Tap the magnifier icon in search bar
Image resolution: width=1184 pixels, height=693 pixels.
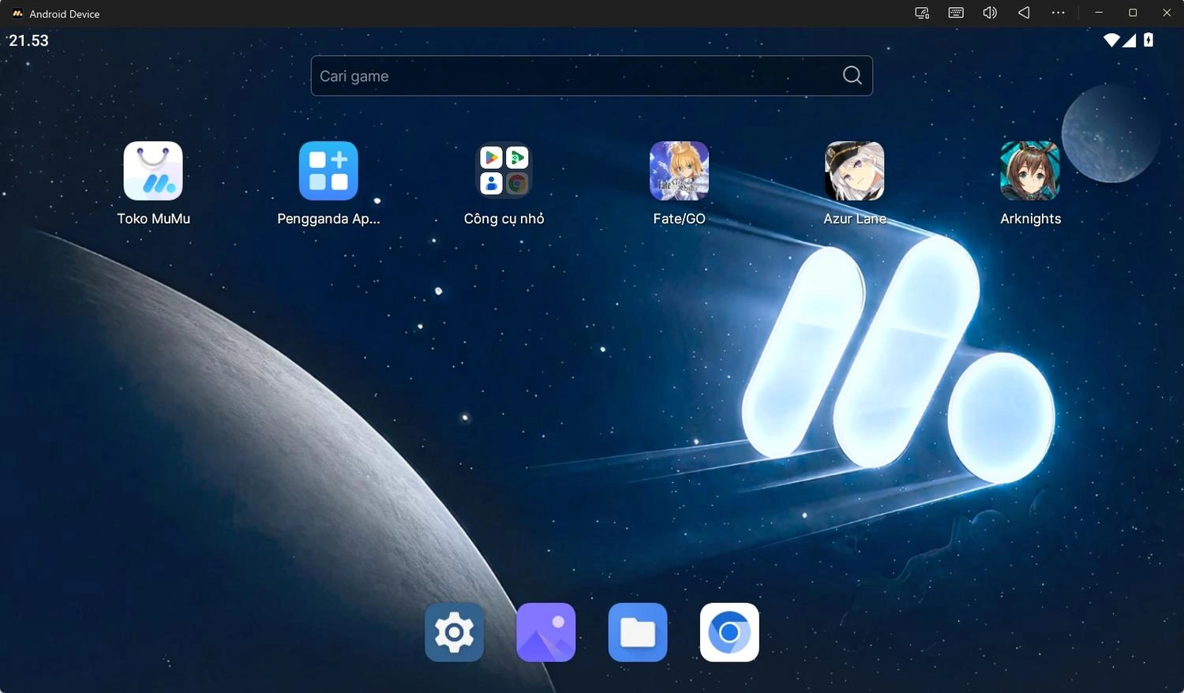click(852, 75)
